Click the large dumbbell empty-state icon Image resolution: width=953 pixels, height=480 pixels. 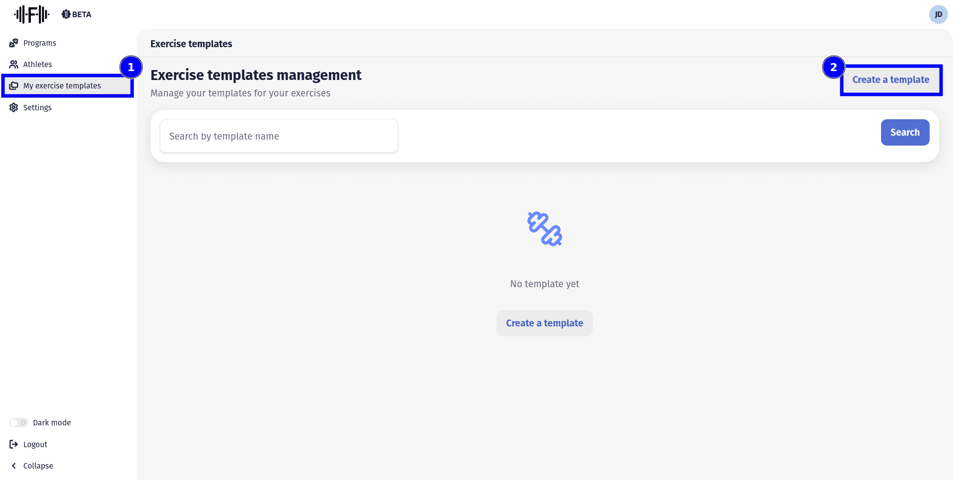[x=544, y=229]
